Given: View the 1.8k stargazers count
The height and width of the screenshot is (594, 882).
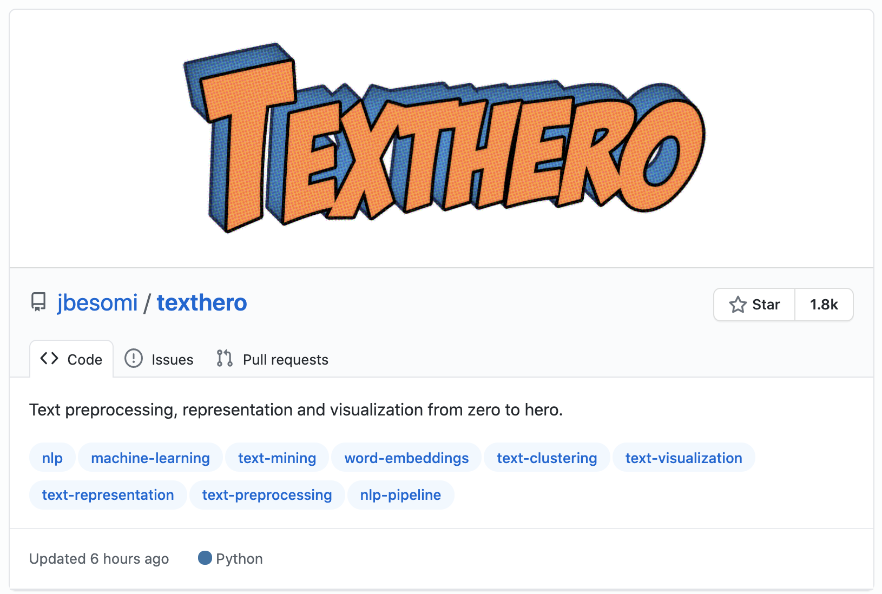Looking at the screenshot, I should (x=824, y=305).
